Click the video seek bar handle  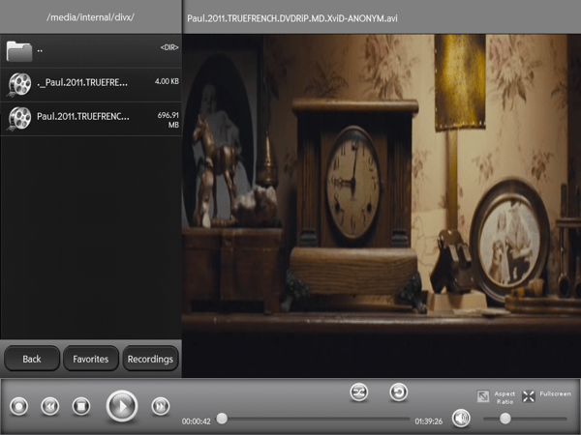(222, 419)
